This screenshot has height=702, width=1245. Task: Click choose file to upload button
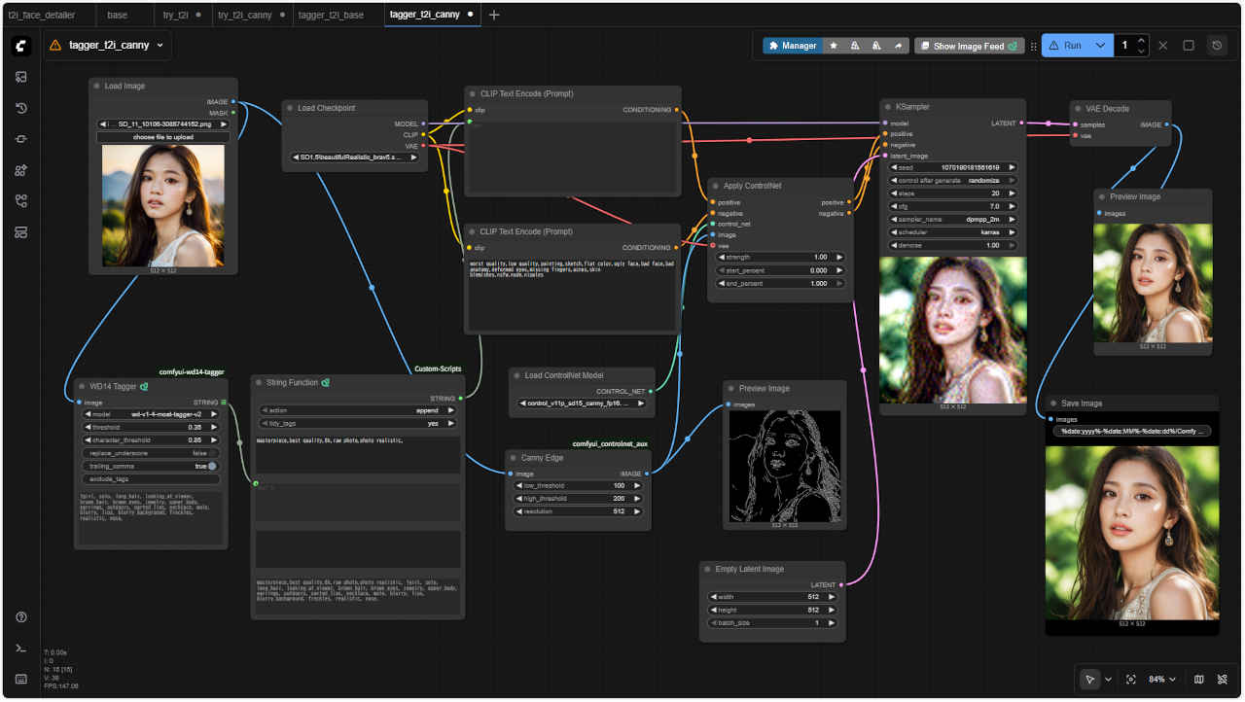tap(163, 137)
